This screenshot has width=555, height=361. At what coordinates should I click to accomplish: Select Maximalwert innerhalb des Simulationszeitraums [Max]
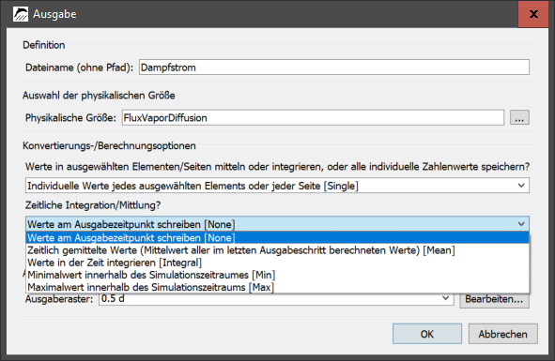tap(277, 287)
